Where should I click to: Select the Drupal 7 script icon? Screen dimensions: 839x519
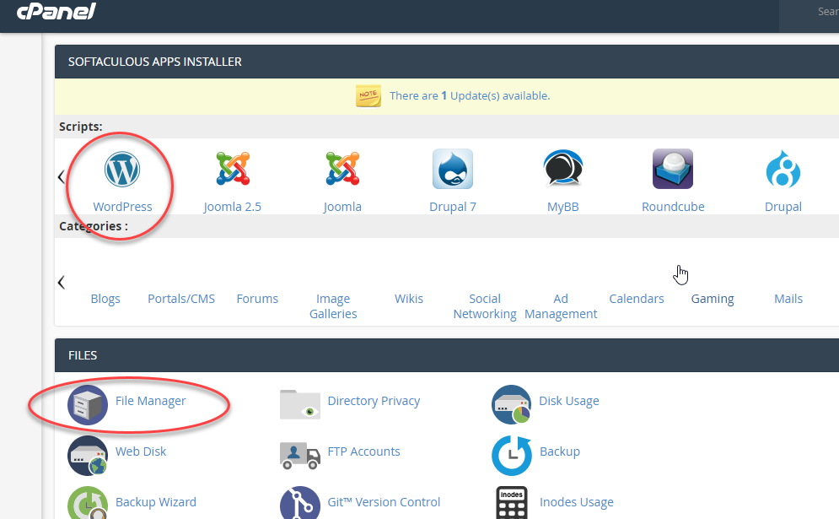pos(452,170)
